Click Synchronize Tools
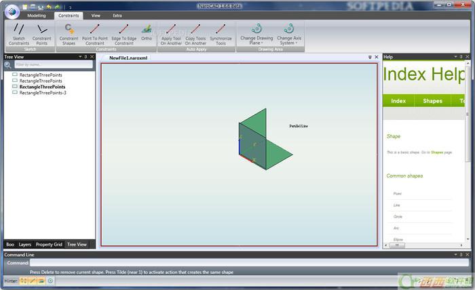Screen dimensions: 475x290 click(x=221, y=34)
